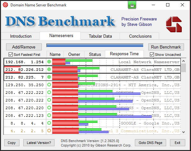Click orange status ring for 4.2.2.5
Image resolution: width=191 pixels, height=151 pixels.
click(49, 131)
